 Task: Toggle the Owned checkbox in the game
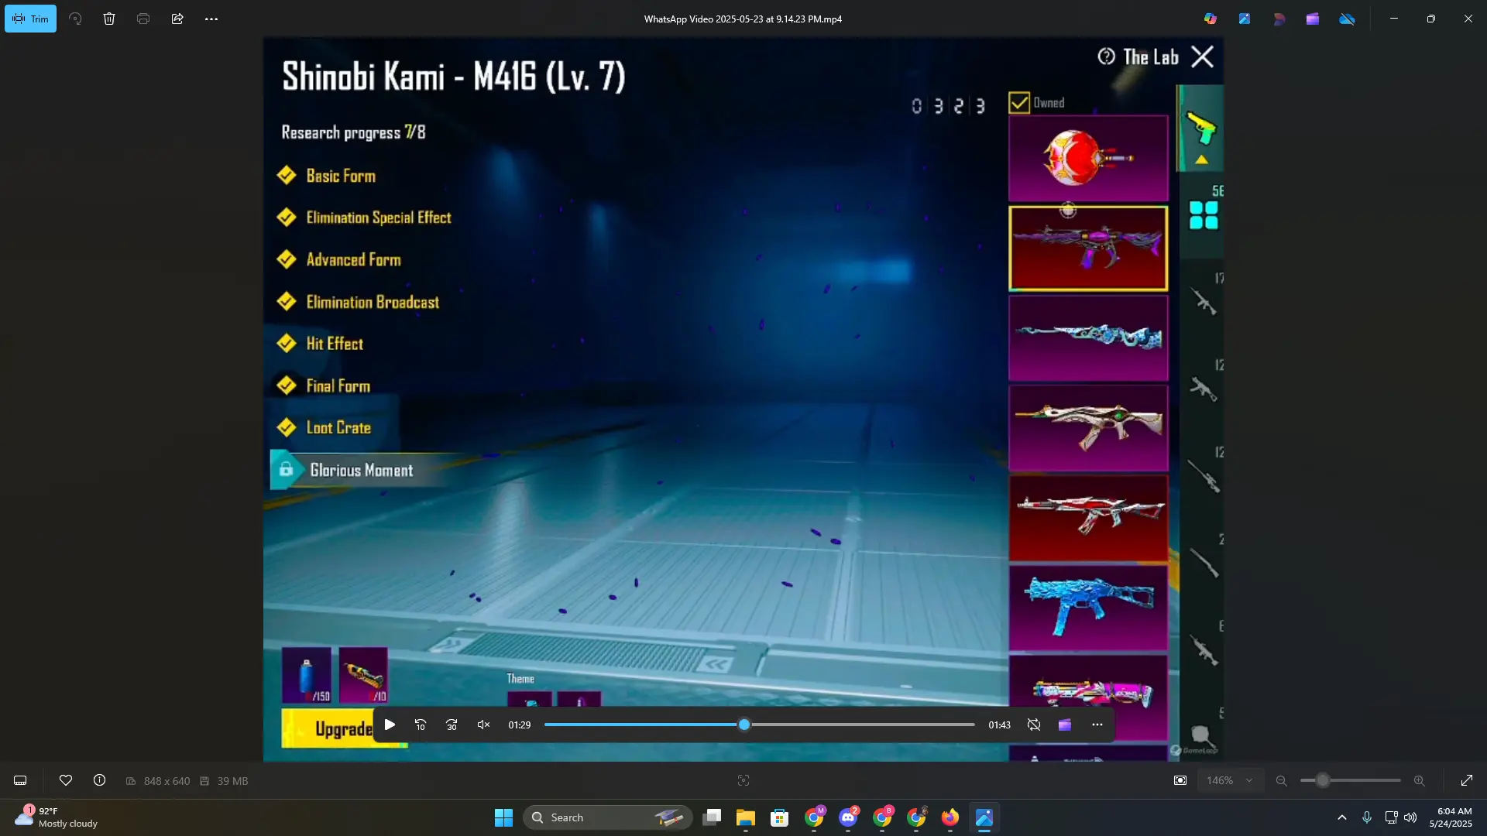pyautogui.click(x=1019, y=103)
